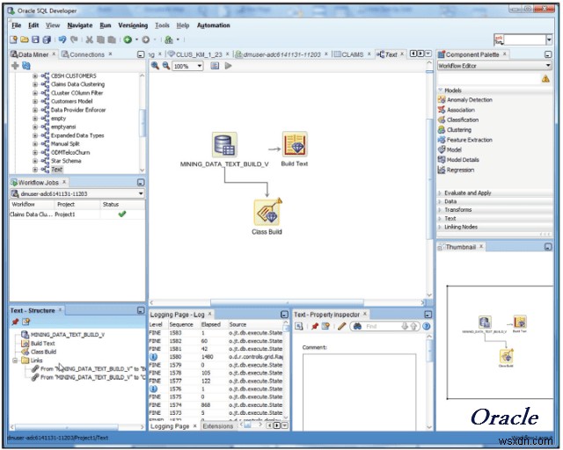This screenshot has width=563, height=450.
Task: Open the dmuser-adc6141131-11203 connection dropdown
Action: [141, 193]
